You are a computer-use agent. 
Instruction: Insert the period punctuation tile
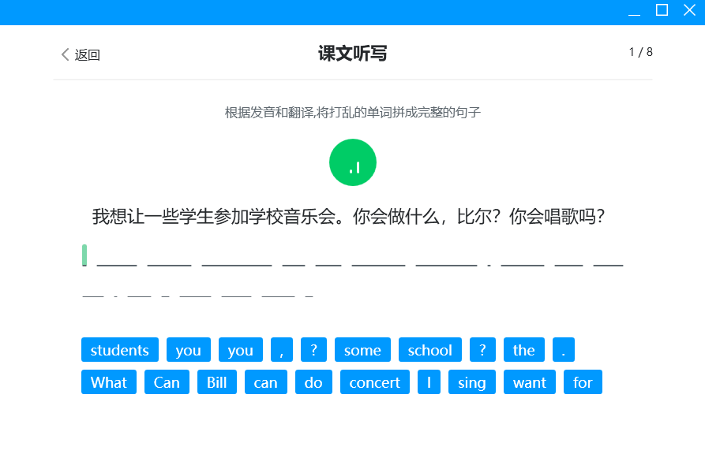[564, 350]
